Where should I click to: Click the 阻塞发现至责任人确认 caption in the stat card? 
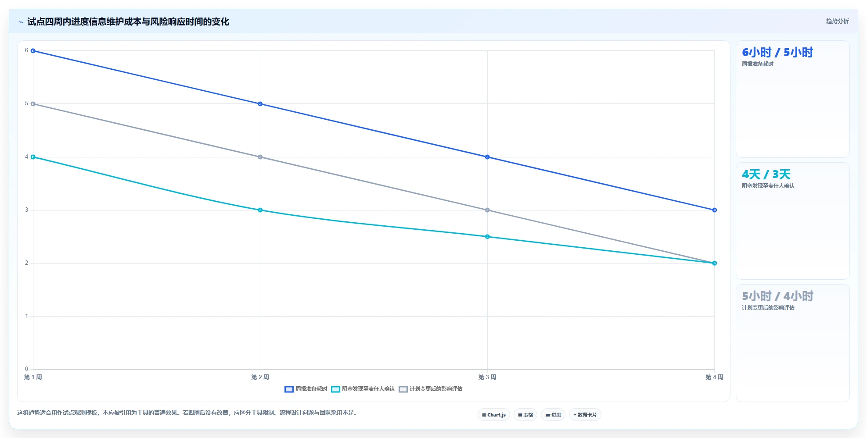[x=768, y=186]
